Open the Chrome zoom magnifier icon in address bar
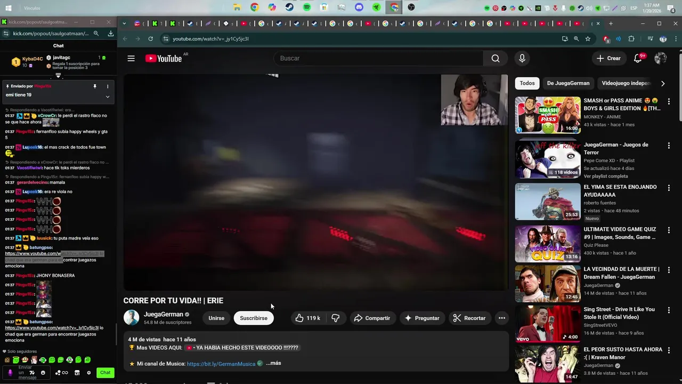The height and width of the screenshot is (384, 682). click(x=576, y=39)
